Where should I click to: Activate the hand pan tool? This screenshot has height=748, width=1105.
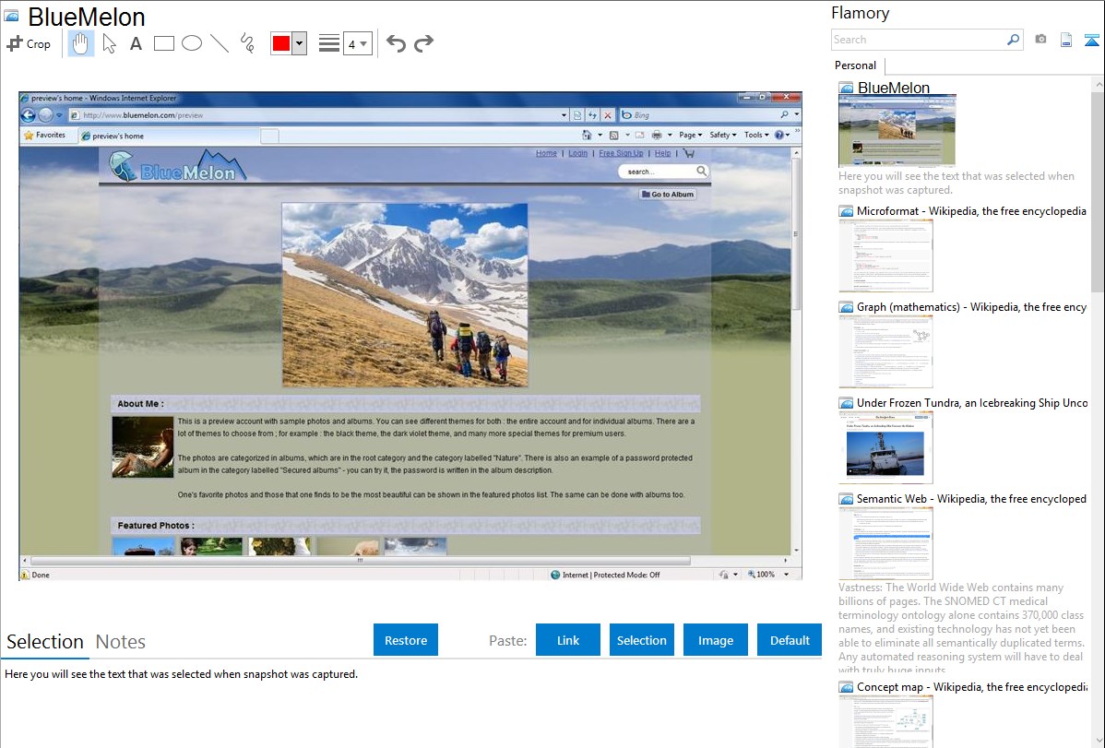(x=80, y=43)
